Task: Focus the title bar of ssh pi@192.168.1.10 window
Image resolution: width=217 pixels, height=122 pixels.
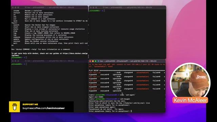Action: [127, 61]
